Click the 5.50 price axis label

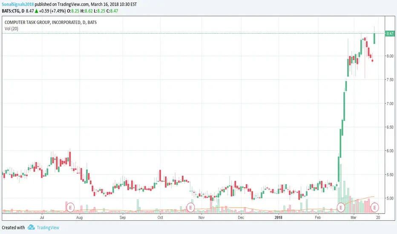(390, 174)
